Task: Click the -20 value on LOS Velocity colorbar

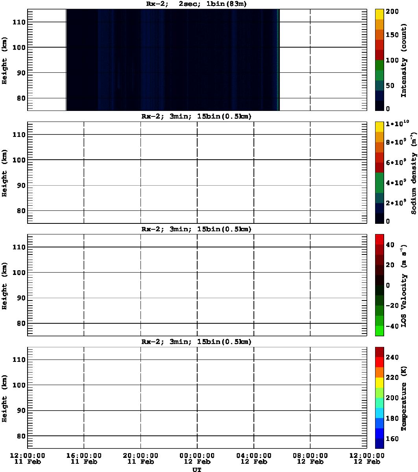Action: click(x=392, y=306)
